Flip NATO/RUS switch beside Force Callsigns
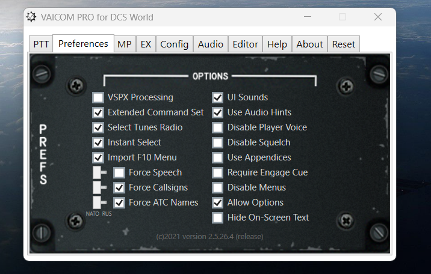Image resolution: width=431 pixels, height=274 pixels. (x=99, y=187)
